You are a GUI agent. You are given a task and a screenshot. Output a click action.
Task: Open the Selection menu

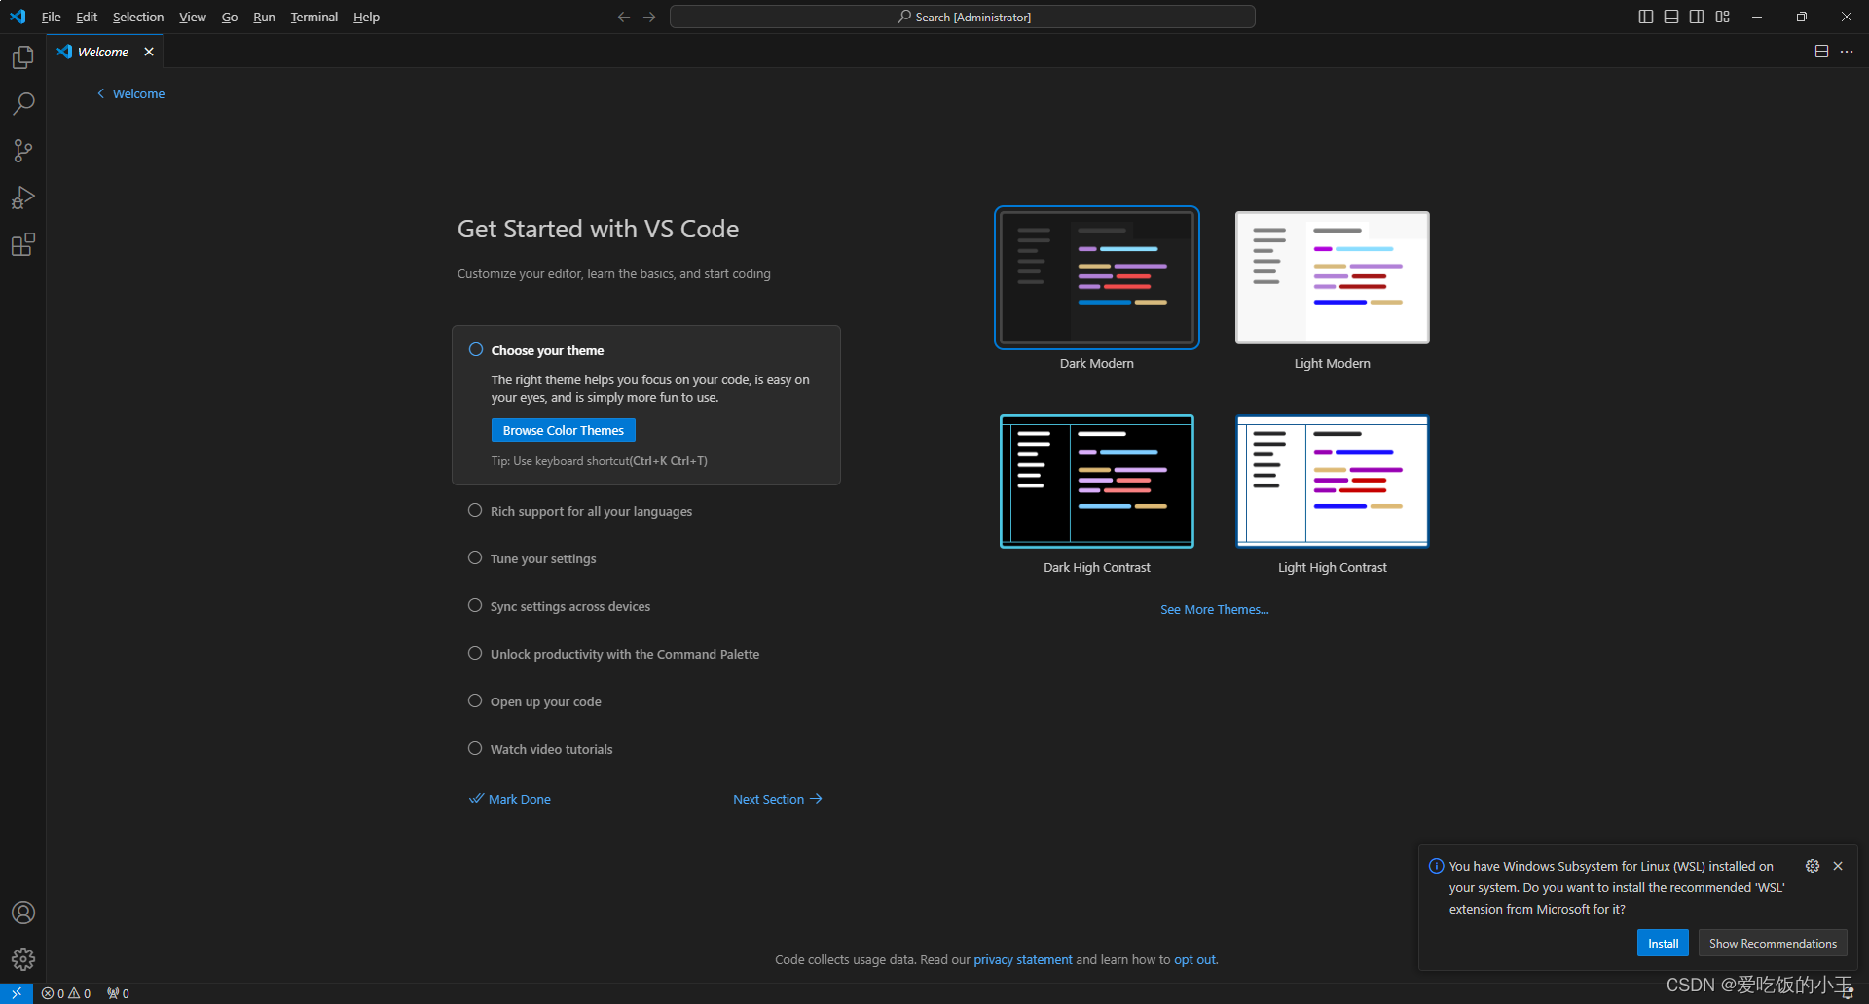click(138, 17)
